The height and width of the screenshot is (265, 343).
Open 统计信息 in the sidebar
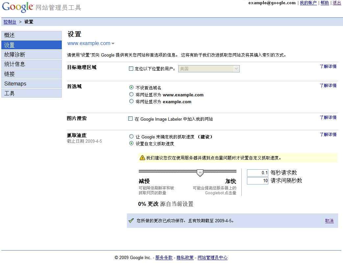pos(32,64)
